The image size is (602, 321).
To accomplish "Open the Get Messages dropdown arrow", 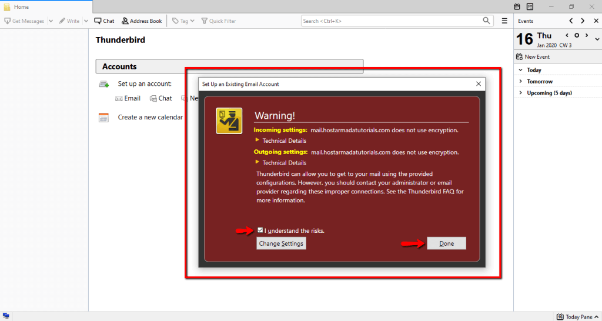I will (51, 21).
